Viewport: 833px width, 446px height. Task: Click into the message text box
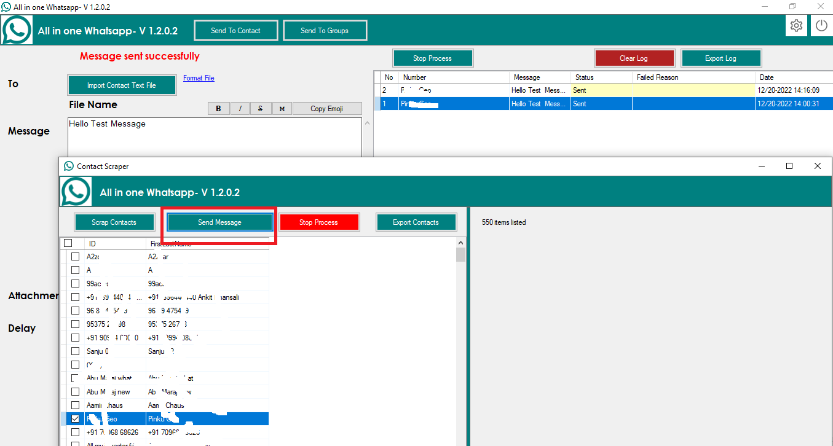pos(215,136)
